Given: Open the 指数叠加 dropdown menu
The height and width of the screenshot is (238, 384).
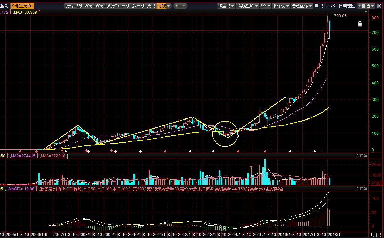Looking at the screenshot, I should tap(247, 6).
